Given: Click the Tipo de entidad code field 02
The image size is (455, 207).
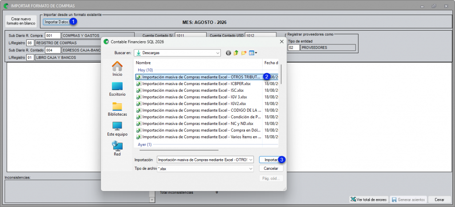Looking at the screenshot, I should [293, 47].
